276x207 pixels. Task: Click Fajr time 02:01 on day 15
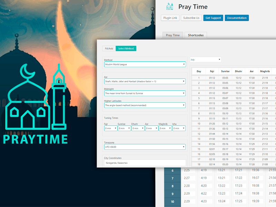point(212,149)
